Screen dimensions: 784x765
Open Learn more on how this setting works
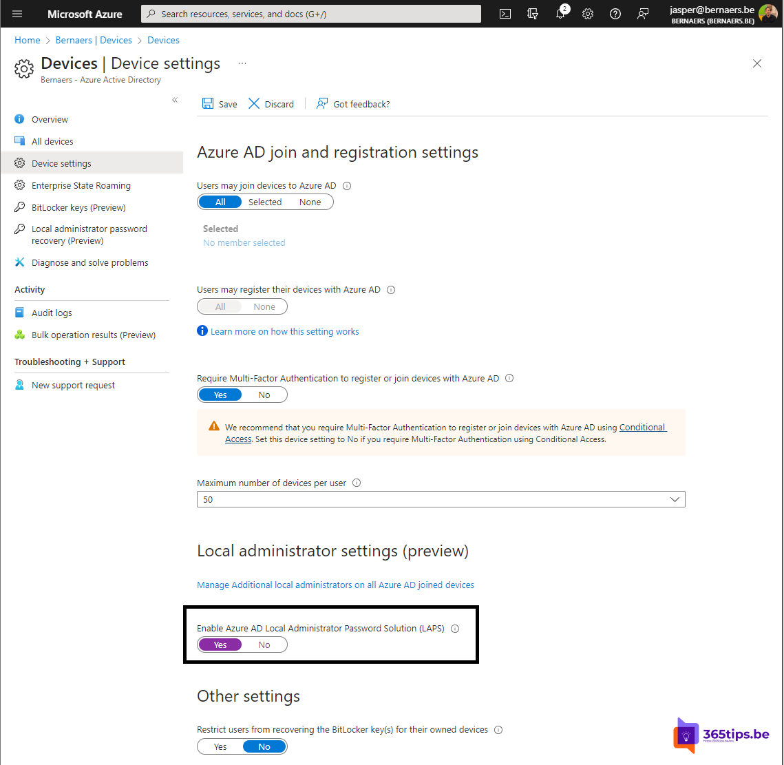pyautogui.click(x=284, y=331)
